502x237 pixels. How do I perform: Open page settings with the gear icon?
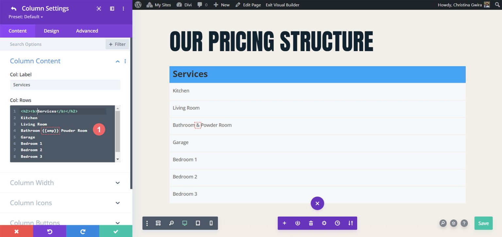(324, 223)
